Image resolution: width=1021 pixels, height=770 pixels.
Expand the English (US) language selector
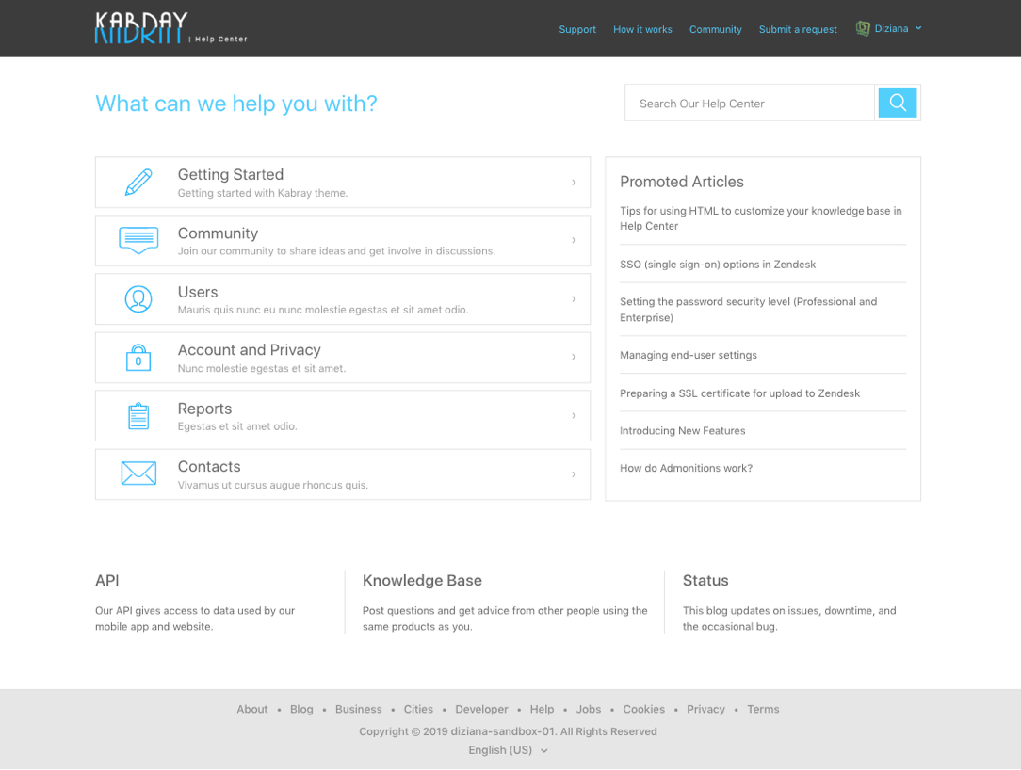pyautogui.click(x=508, y=750)
